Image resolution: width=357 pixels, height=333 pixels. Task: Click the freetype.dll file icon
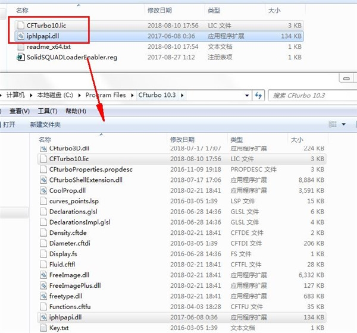coord(43,296)
